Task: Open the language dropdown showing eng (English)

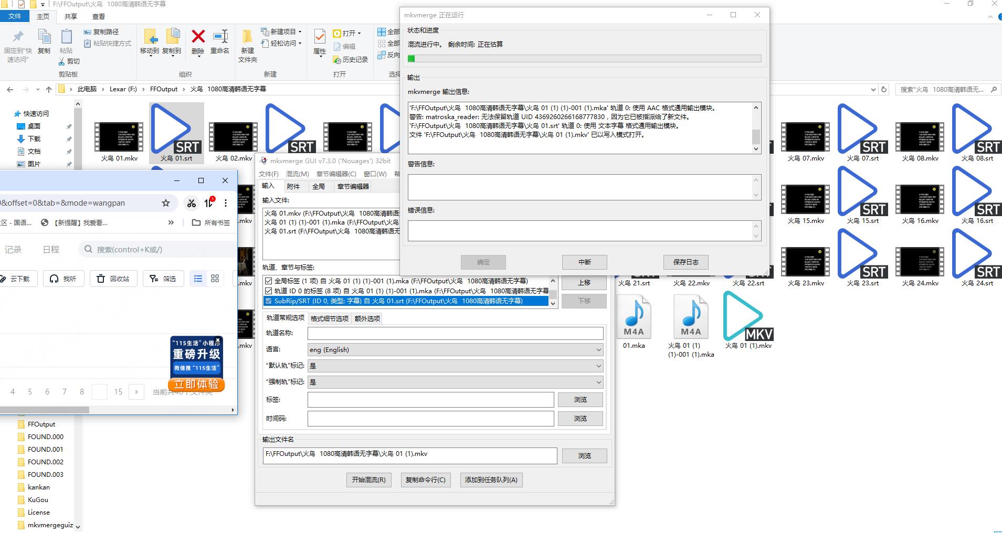Action: pos(455,350)
